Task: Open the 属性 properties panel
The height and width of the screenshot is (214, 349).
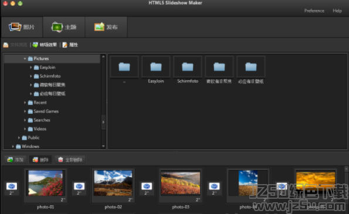Action: (70, 45)
